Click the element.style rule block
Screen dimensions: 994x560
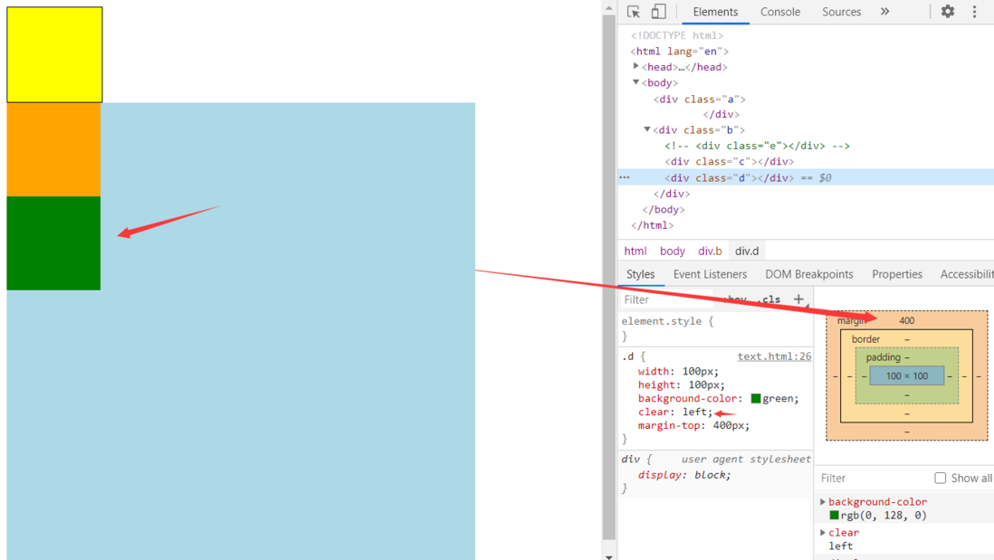(x=716, y=328)
